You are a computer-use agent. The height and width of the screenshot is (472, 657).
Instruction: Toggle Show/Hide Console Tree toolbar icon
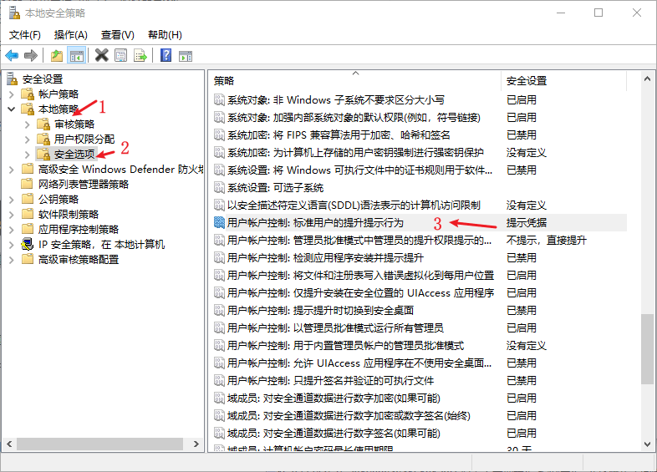tap(76, 55)
